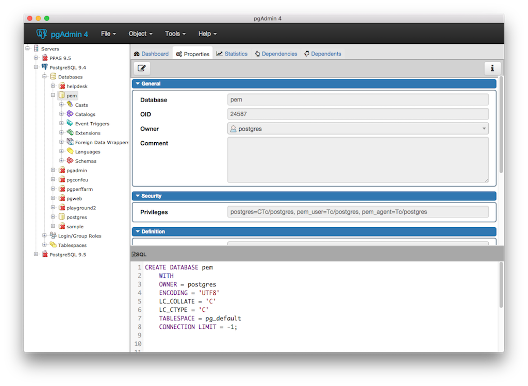
Task: Click the Casts node icon
Action: click(70, 104)
